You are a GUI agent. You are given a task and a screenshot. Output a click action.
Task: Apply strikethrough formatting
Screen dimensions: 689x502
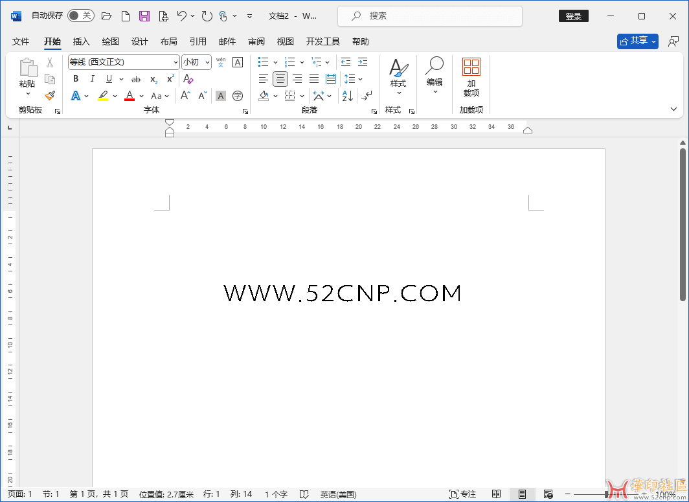136,79
